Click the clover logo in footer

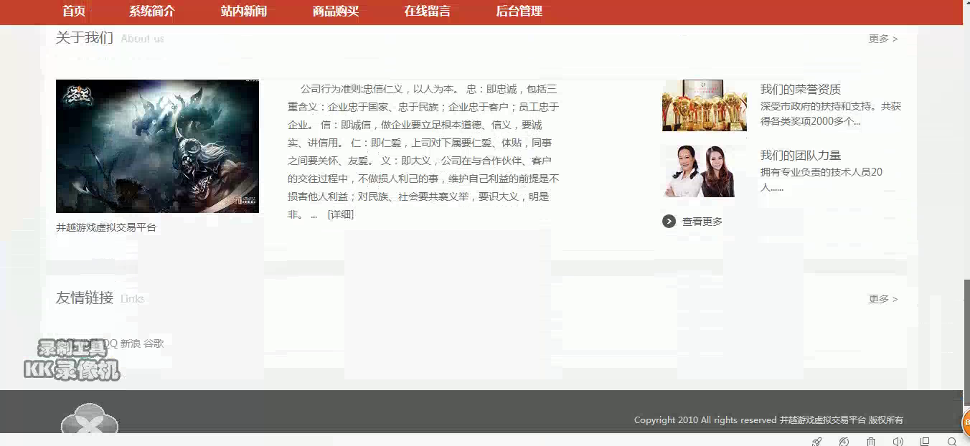(x=90, y=419)
